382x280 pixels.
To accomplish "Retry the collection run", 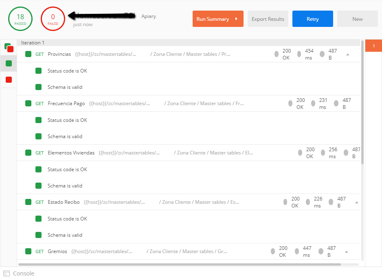I will [313, 19].
